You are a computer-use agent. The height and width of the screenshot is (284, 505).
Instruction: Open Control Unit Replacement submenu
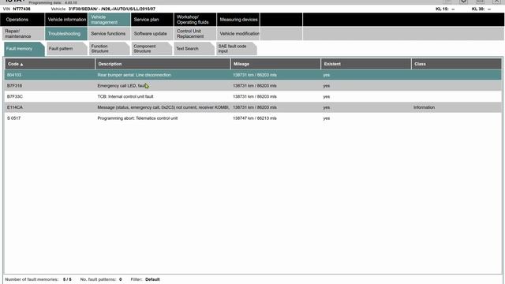point(195,33)
